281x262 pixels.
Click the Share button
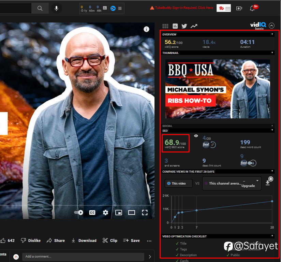[56, 241]
